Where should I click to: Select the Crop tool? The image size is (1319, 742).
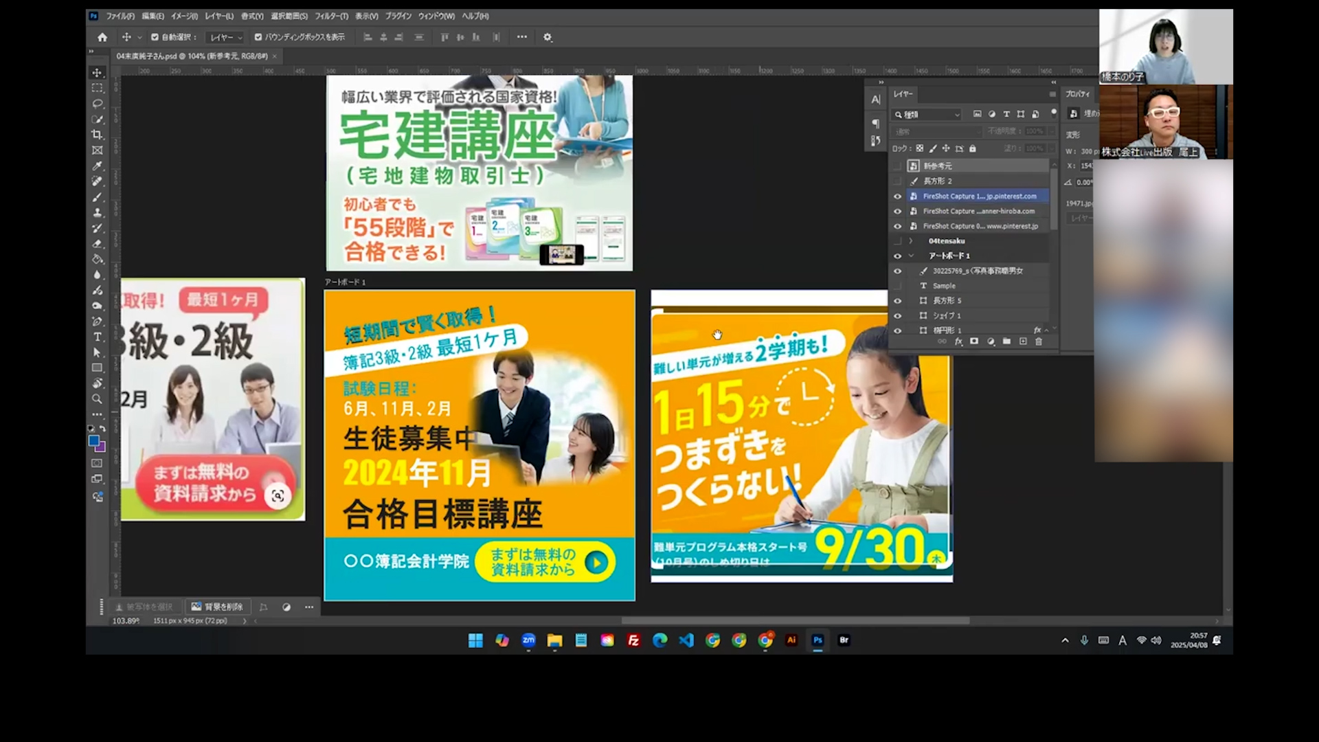(97, 135)
